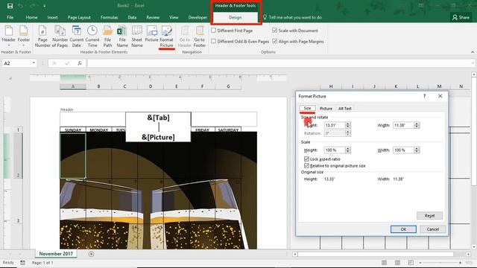Screen dimensions: 477x268
Task: Switch to the Home ribbon tab
Action: [x=31, y=17]
